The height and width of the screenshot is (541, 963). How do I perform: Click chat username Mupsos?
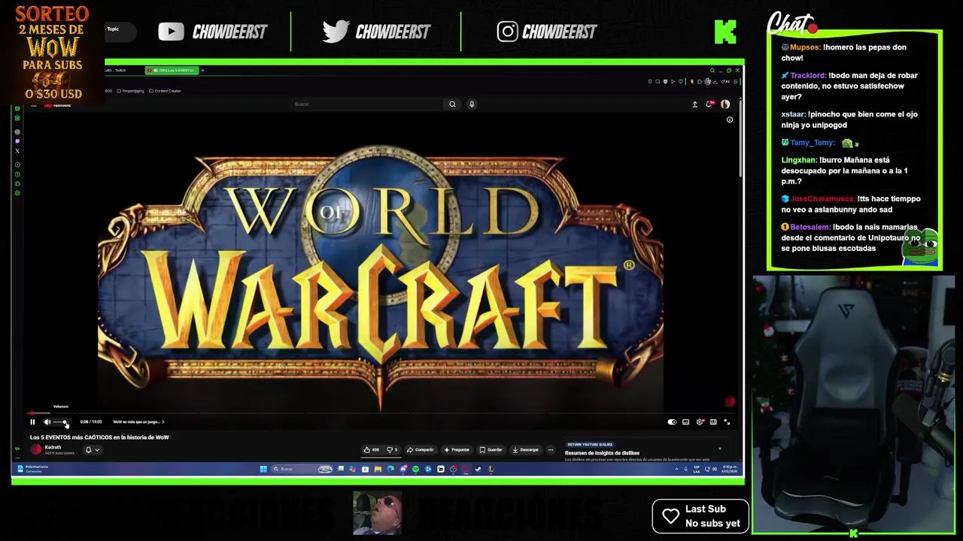(x=804, y=47)
